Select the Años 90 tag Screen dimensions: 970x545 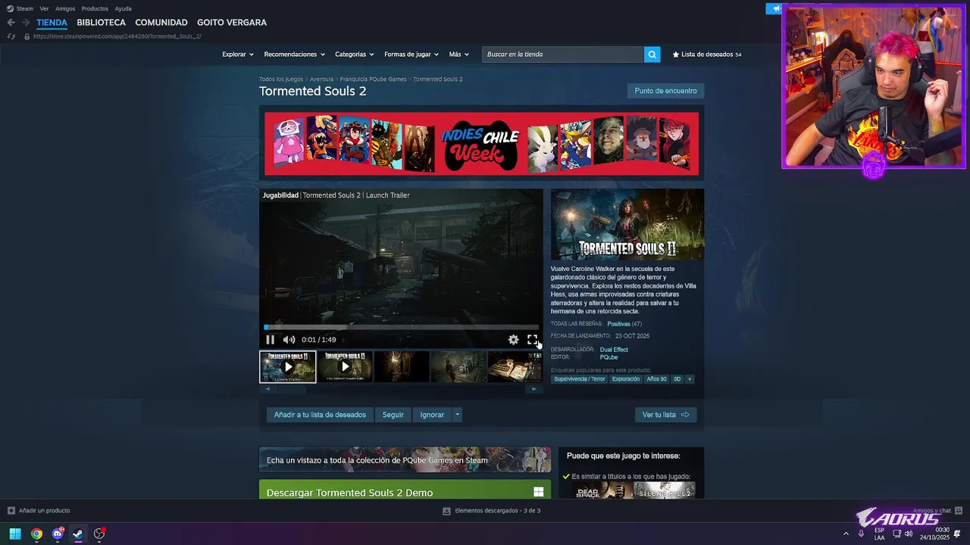coord(656,379)
